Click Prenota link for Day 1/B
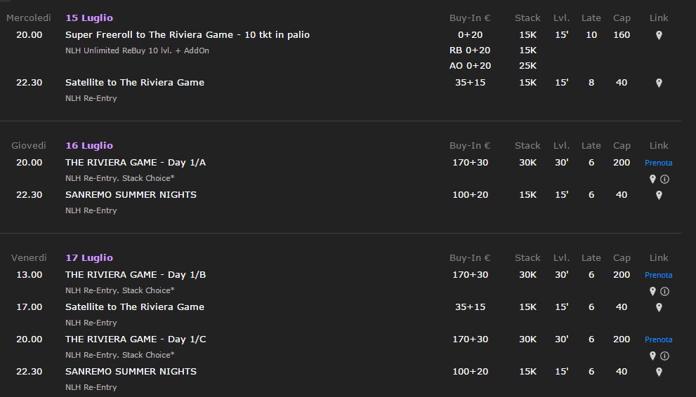This screenshot has width=696, height=397. point(658,275)
